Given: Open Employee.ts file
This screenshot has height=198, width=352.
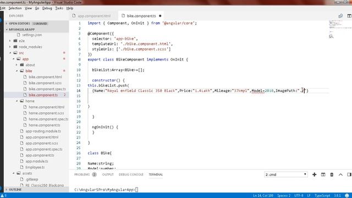Looking at the screenshot, I should pyautogui.click(x=35, y=167).
